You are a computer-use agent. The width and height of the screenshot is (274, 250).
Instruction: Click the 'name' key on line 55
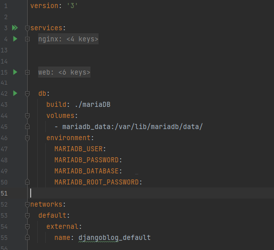coord(62,237)
